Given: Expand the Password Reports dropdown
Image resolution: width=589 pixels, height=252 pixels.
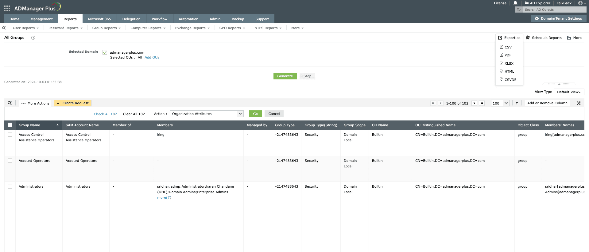Looking at the screenshot, I should tap(65, 28).
